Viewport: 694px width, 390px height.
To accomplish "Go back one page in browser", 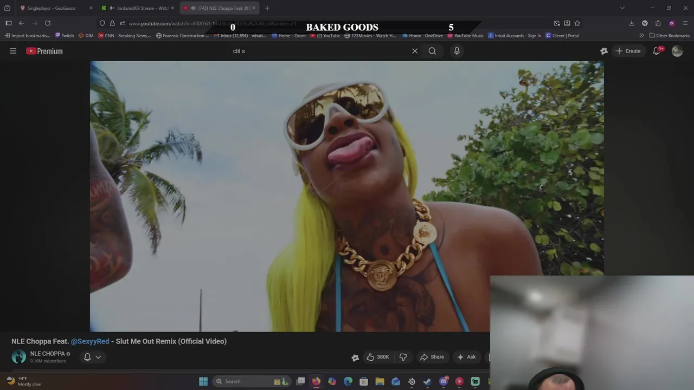I will pyautogui.click(x=22, y=23).
